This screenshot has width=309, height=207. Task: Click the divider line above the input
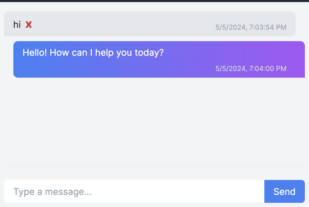(154, 166)
